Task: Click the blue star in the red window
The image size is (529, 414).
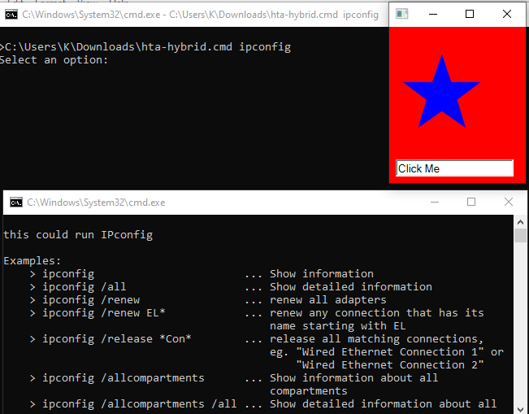Action: point(441,91)
